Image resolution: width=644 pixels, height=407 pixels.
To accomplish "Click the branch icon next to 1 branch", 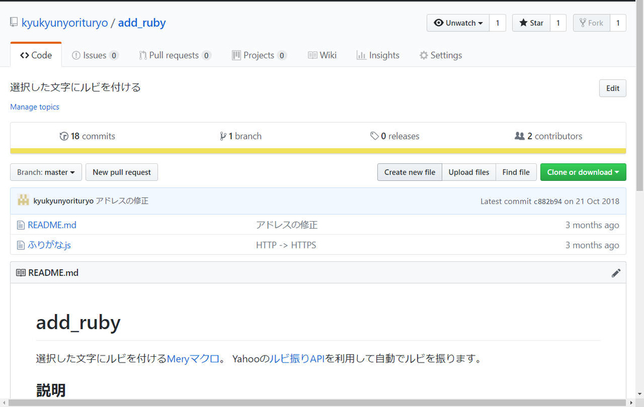I will (x=223, y=136).
